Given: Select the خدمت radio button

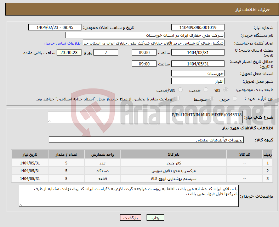Looking at the screenshot, I should (206, 90).
